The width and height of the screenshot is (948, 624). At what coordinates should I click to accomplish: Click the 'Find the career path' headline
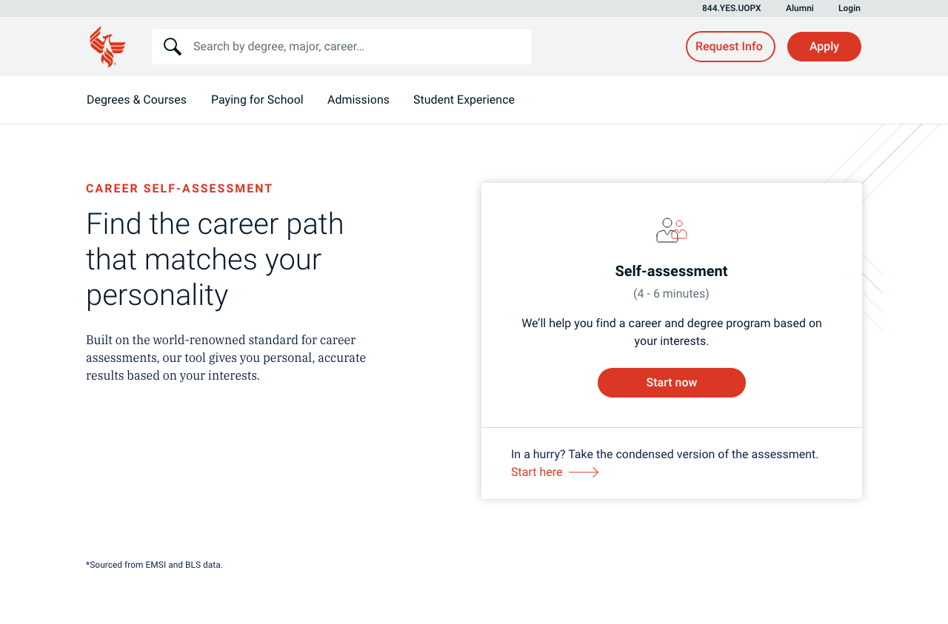pos(215,259)
